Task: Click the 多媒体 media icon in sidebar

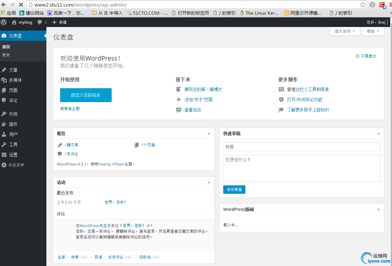Action: (x=4, y=80)
